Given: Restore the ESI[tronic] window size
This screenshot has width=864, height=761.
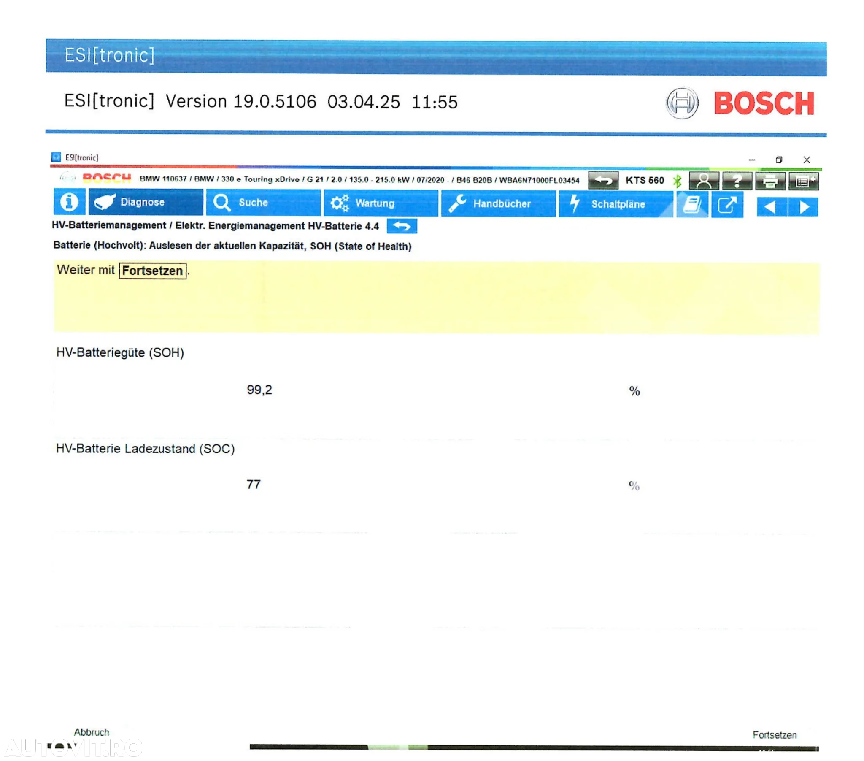Looking at the screenshot, I should (x=779, y=160).
